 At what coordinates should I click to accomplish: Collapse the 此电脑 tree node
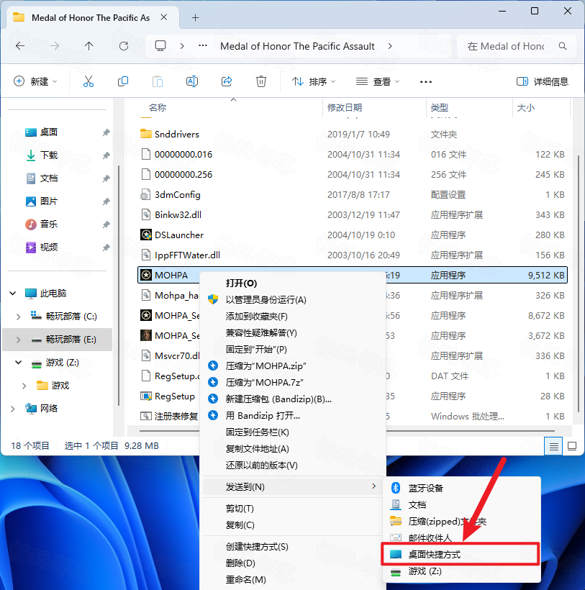point(13,293)
